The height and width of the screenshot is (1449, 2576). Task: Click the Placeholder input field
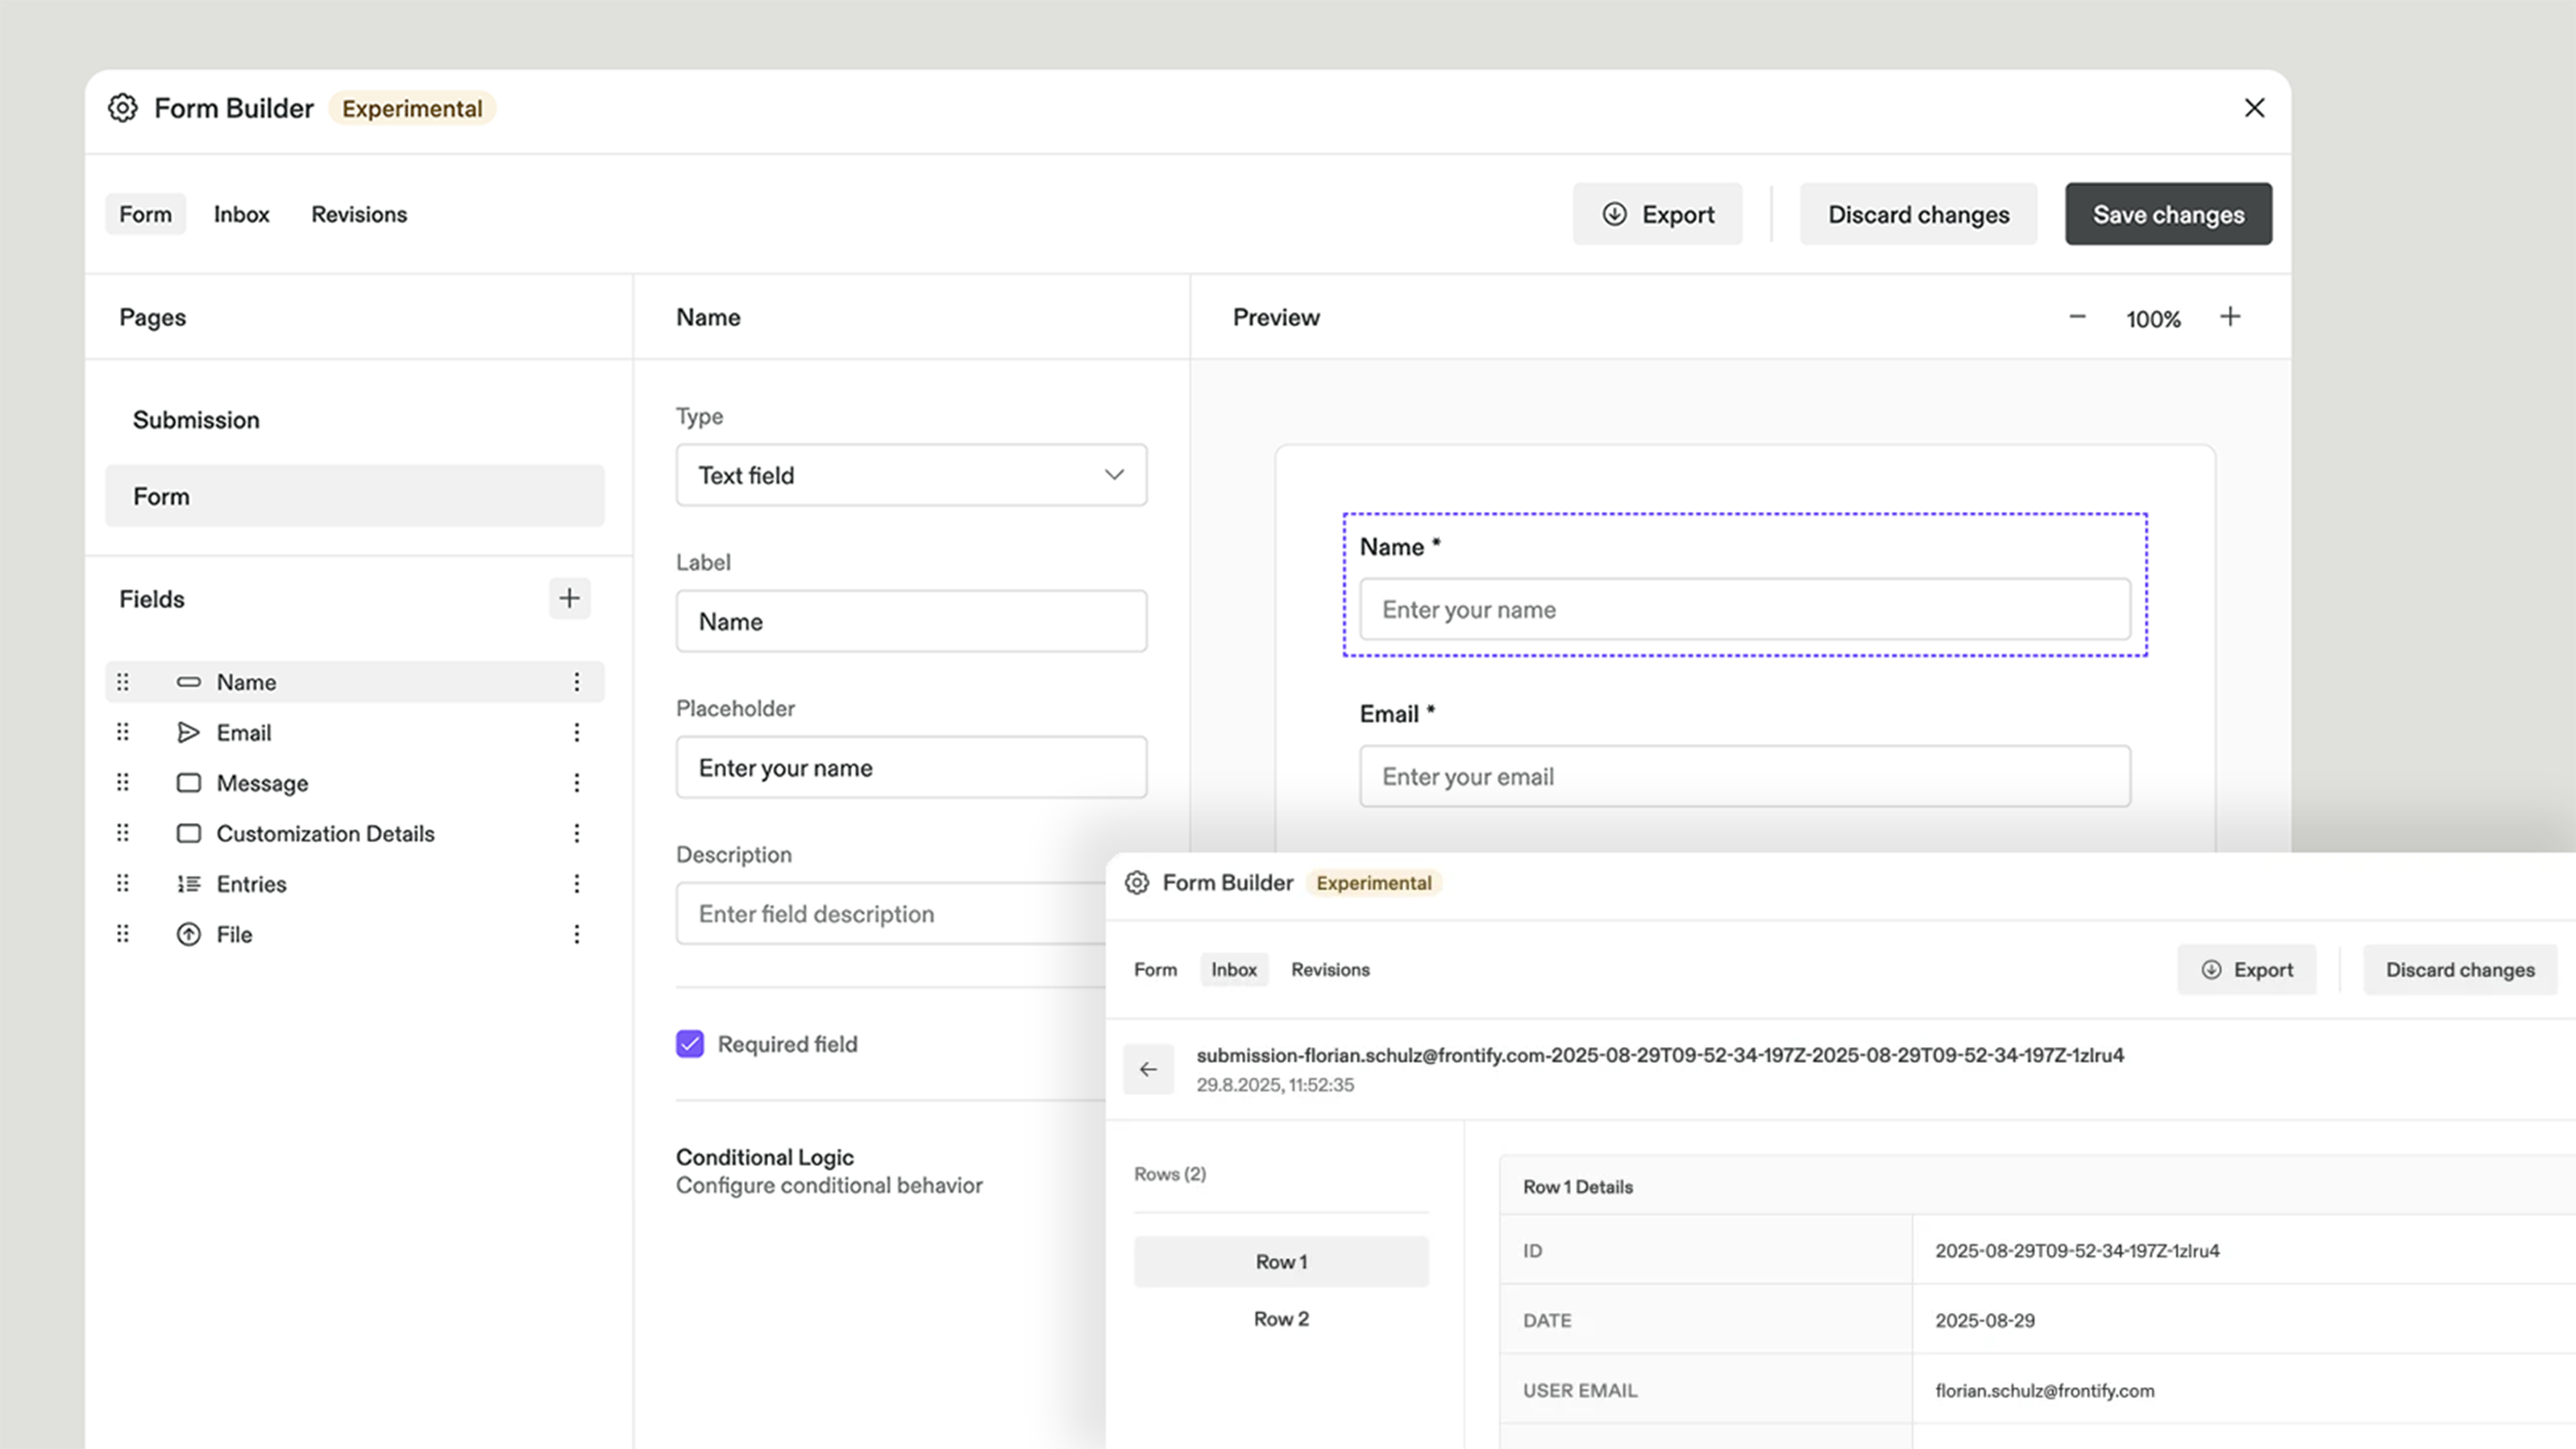point(911,767)
